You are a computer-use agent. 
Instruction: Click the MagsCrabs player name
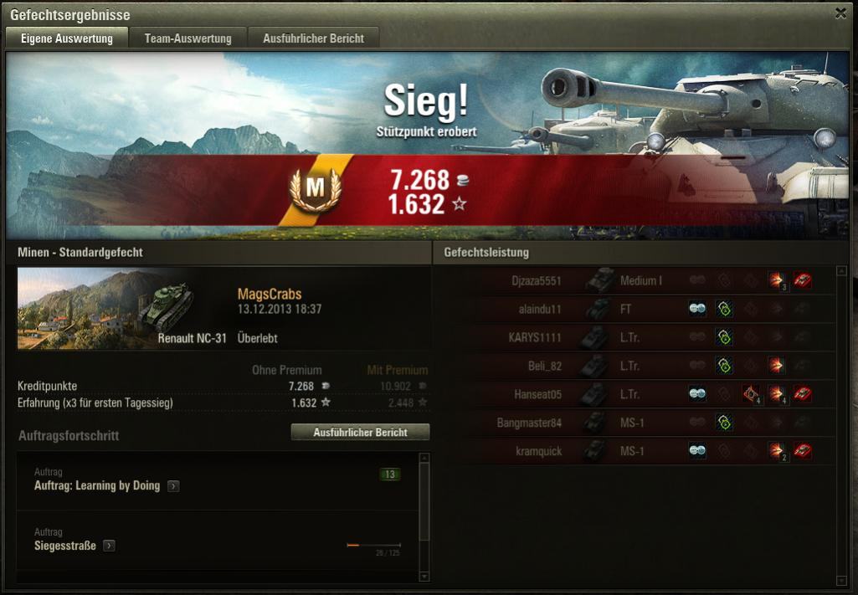[270, 294]
